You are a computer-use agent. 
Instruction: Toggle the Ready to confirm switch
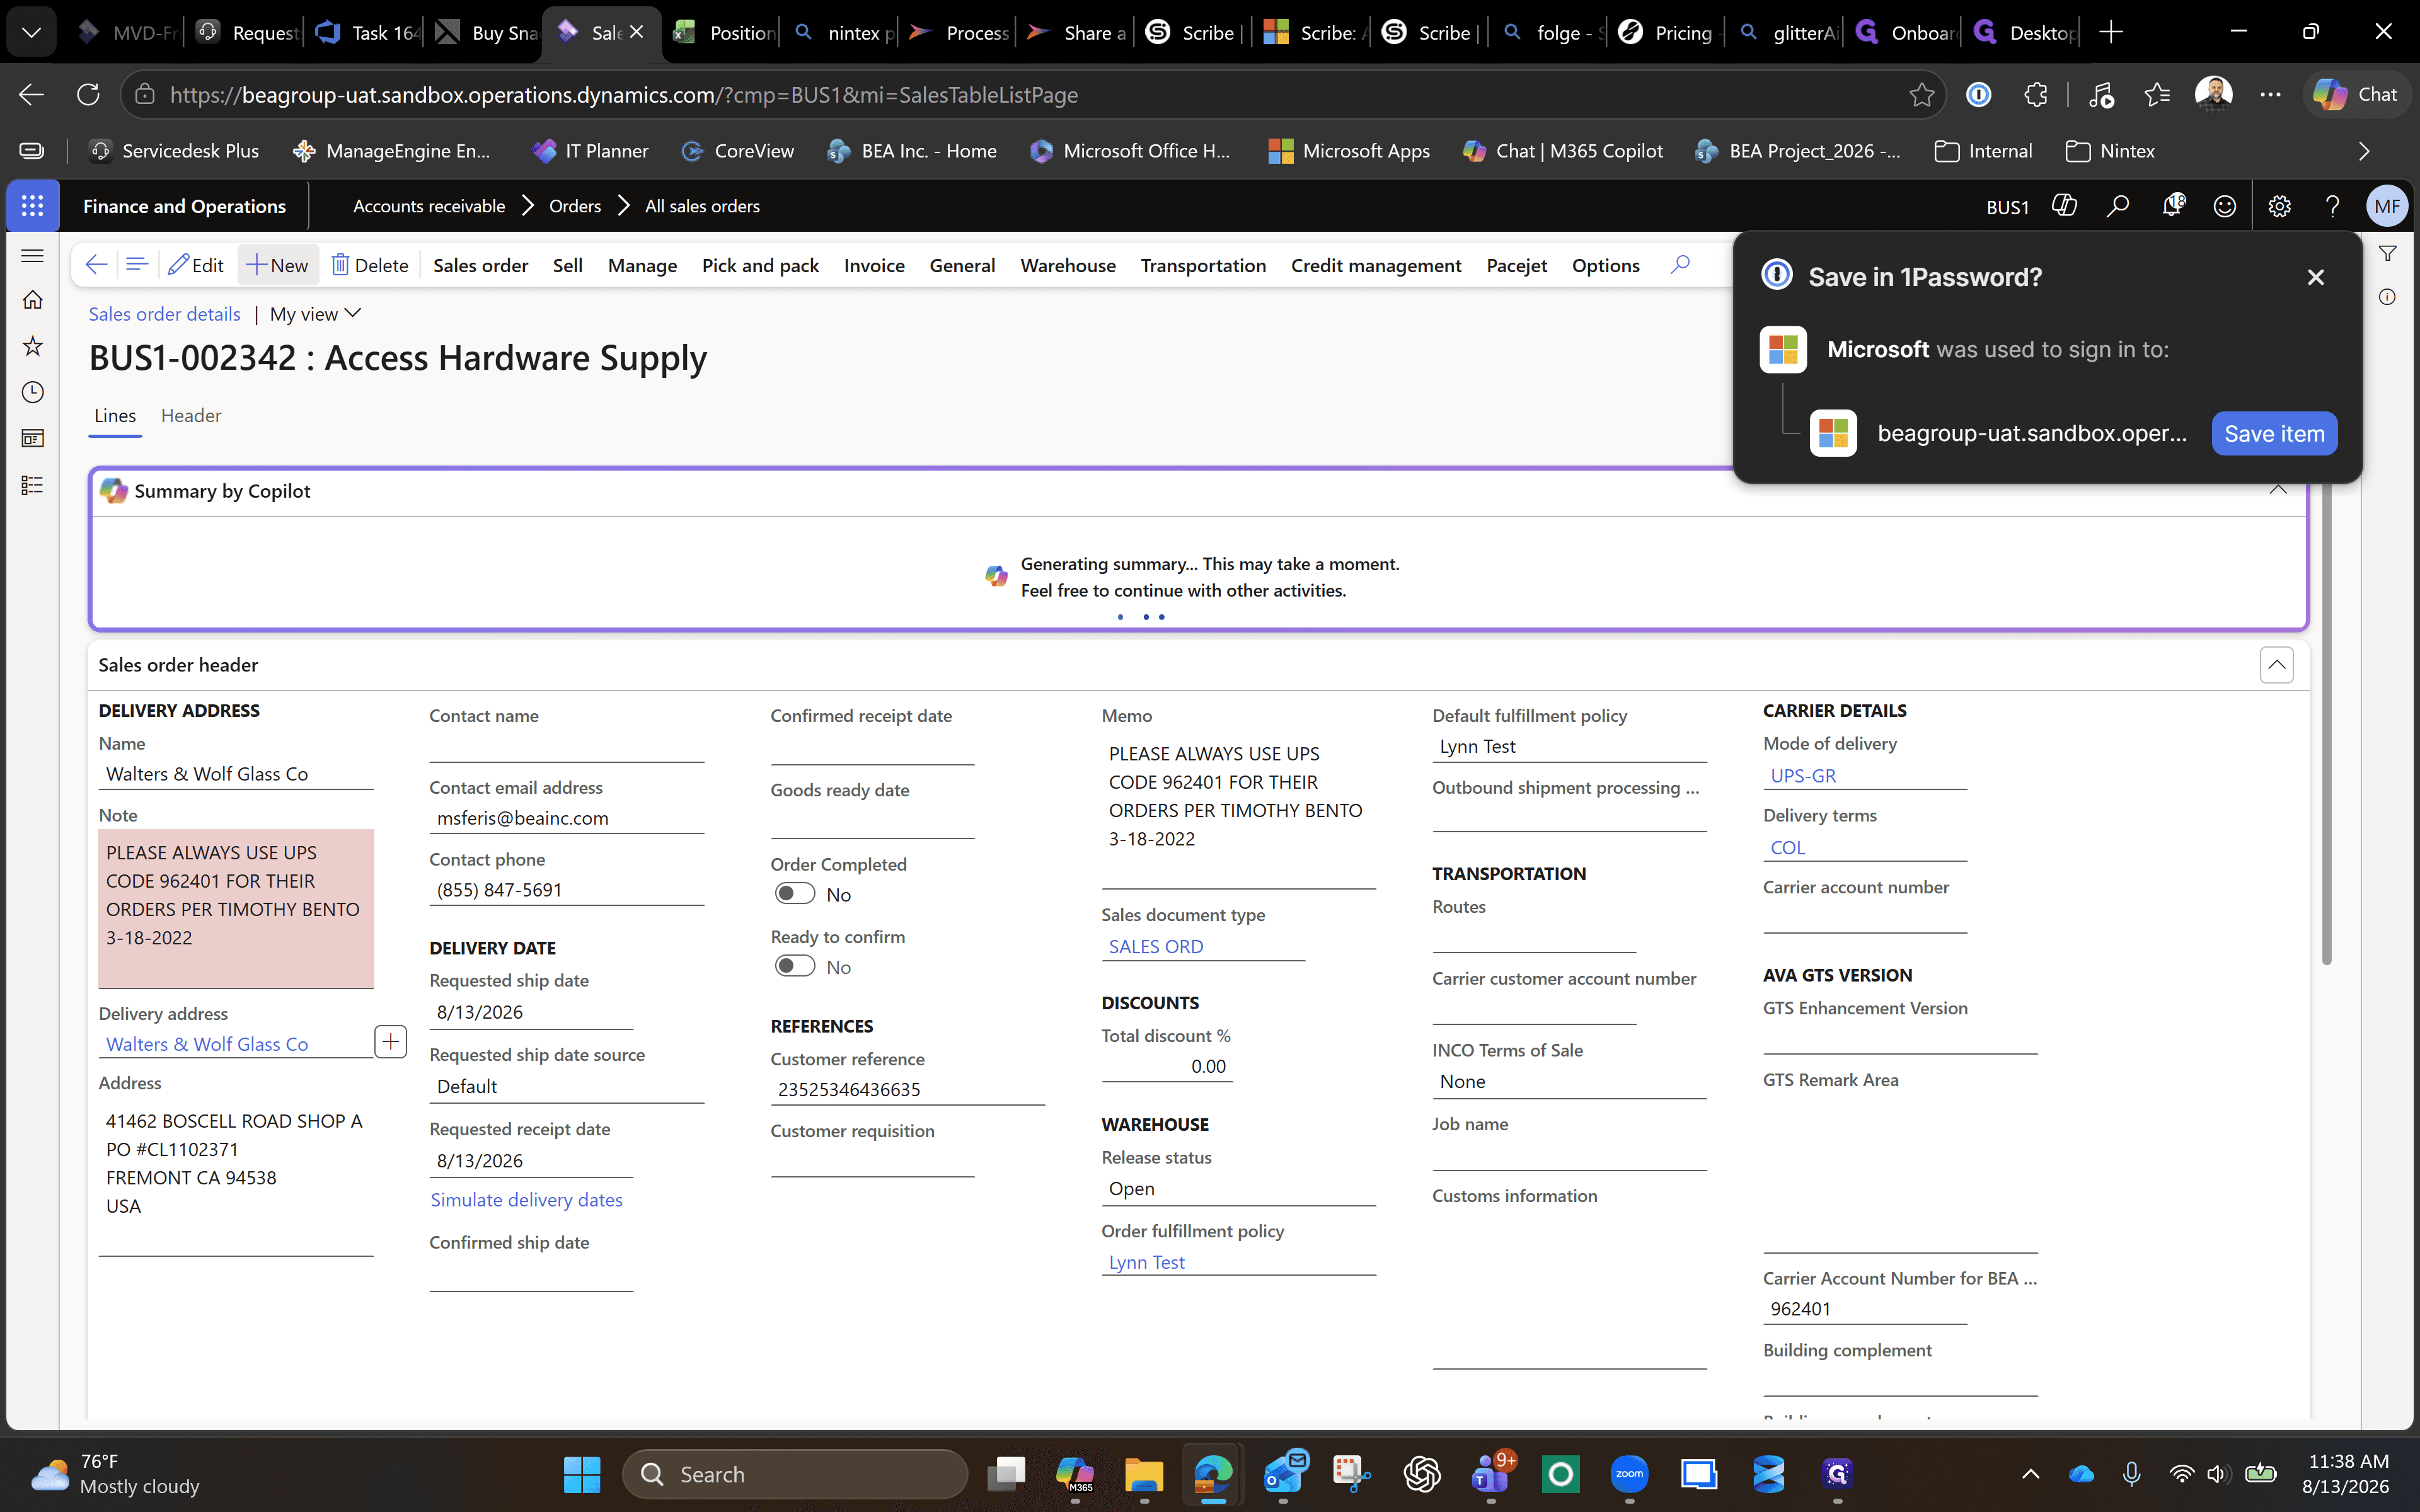(795, 966)
